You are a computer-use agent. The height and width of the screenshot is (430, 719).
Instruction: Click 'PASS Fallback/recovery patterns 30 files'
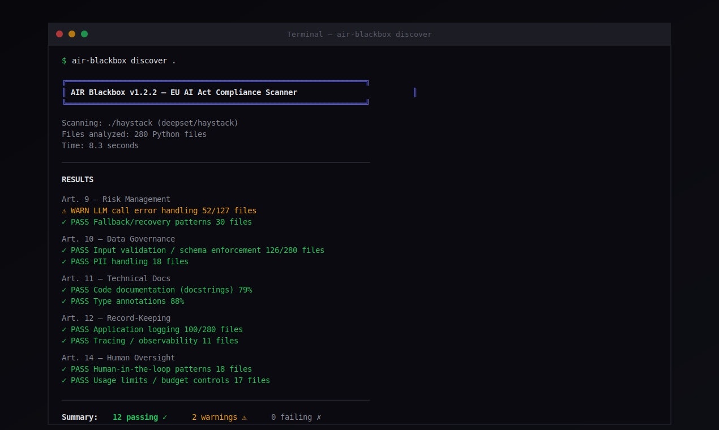click(x=161, y=222)
